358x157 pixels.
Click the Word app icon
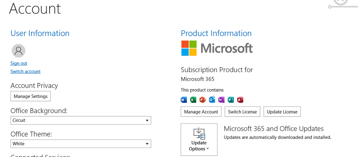[184, 100]
